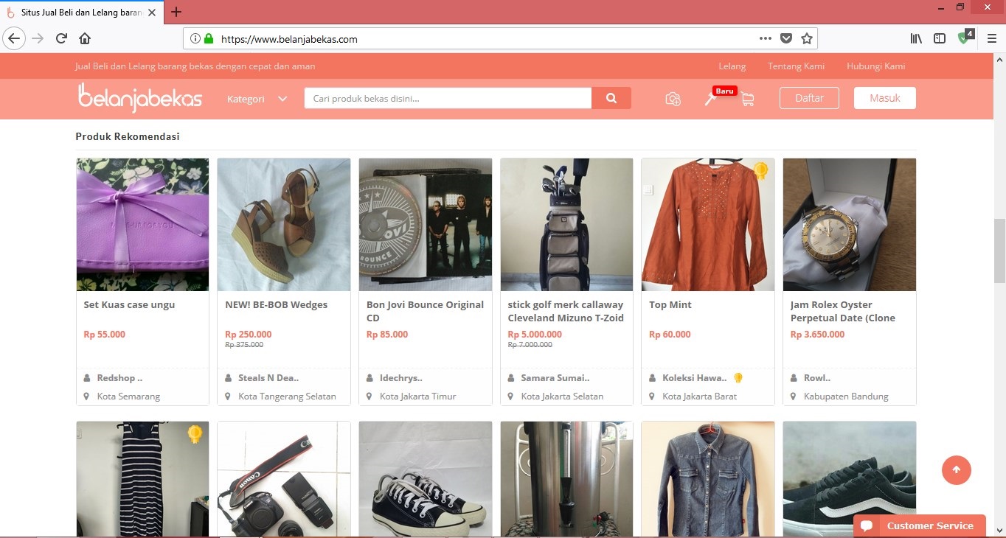Click the camera add-listing icon

point(673,99)
